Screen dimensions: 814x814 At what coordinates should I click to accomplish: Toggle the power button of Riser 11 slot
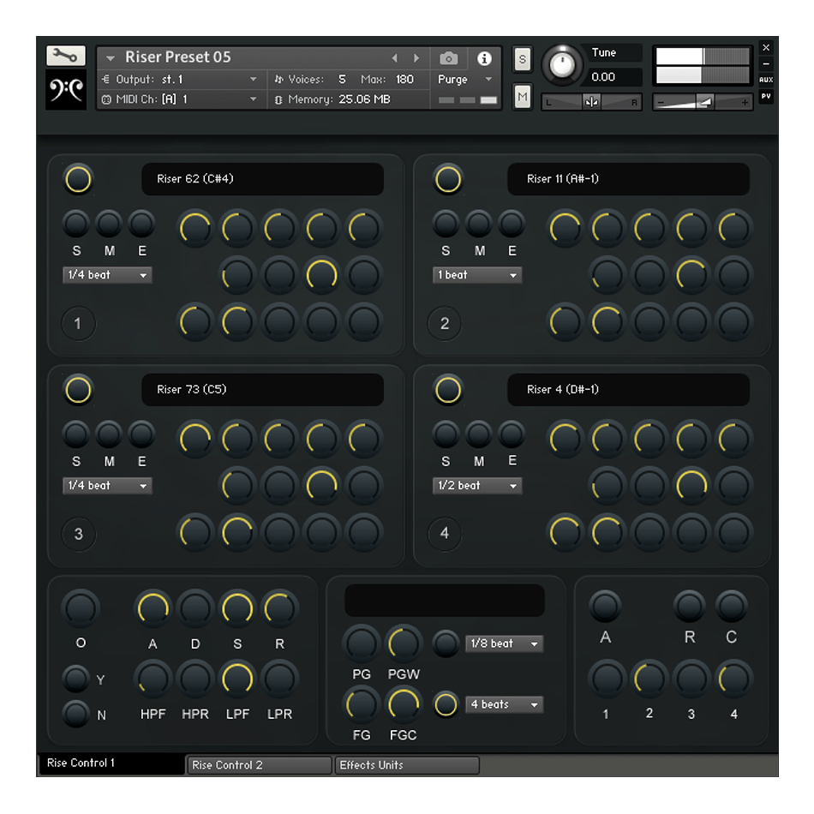pos(448,179)
